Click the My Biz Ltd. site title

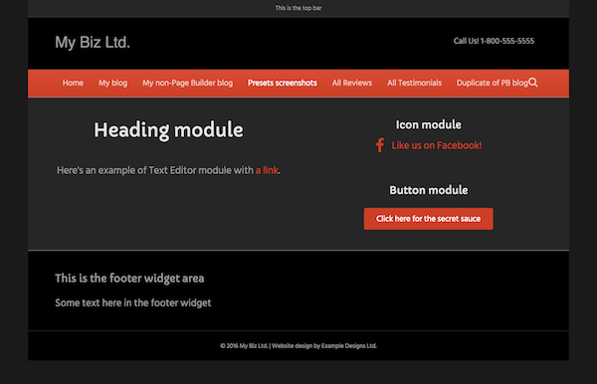pyautogui.click(x=93, y=42)
